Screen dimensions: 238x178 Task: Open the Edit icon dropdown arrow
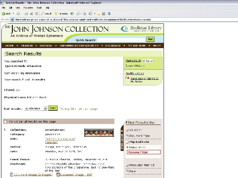[95, 14]
